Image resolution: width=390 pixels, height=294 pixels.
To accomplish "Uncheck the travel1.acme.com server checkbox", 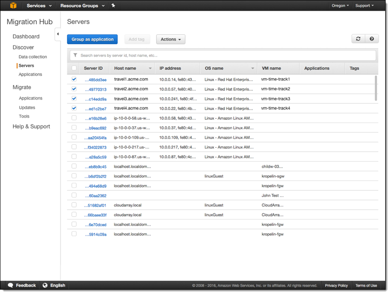I will click(x=74, y=79).
